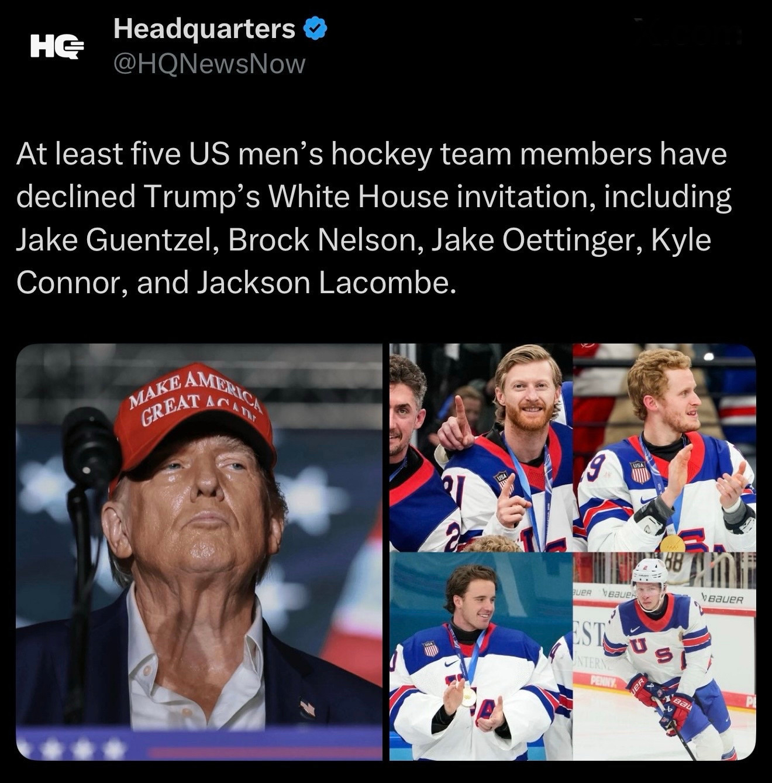Open the photo with the red cap
Image resolution: width=772 pixels, height=783 pixels.
click(199, 552)
